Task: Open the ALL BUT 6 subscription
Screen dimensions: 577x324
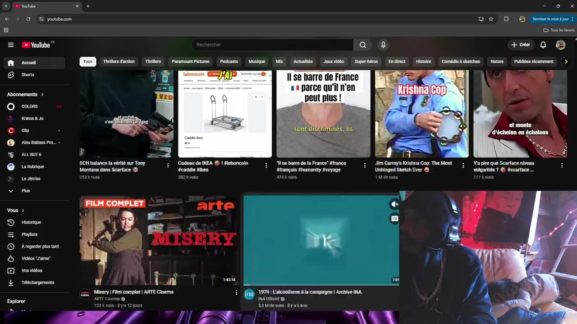Action: click(34, 155)
